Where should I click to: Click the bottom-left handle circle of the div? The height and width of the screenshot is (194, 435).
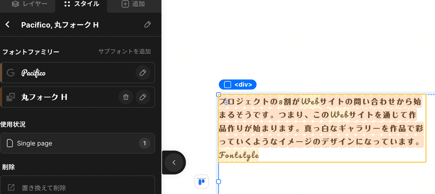tap(219, 181)
